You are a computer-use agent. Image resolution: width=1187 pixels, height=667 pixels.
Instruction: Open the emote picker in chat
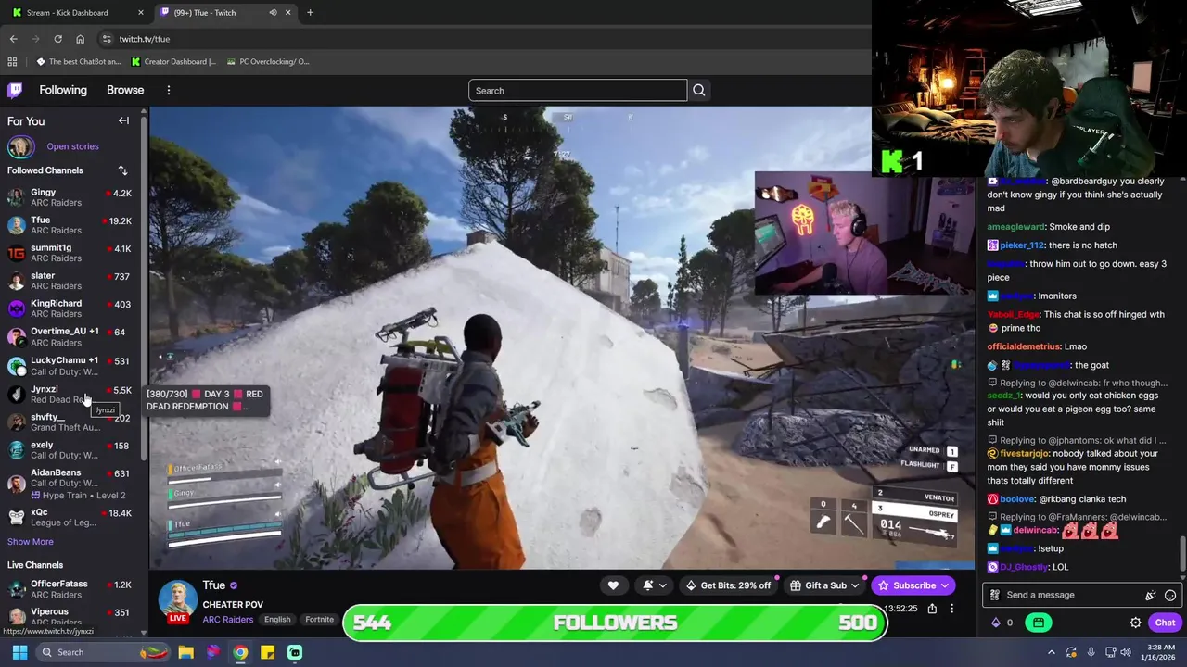point(1170,595)
